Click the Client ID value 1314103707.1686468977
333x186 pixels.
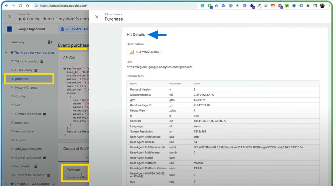click(210, 121)
